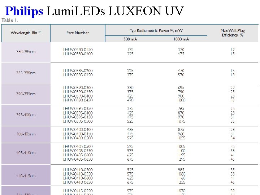The image size is (260, 195).
Task: Click the 1055 radiometric power value
Action: [x=181, y=138]
